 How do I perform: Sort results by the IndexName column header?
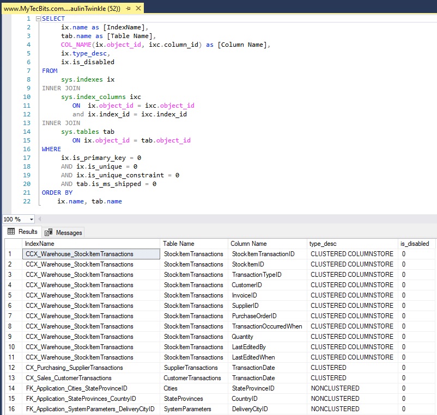(92, 244)
